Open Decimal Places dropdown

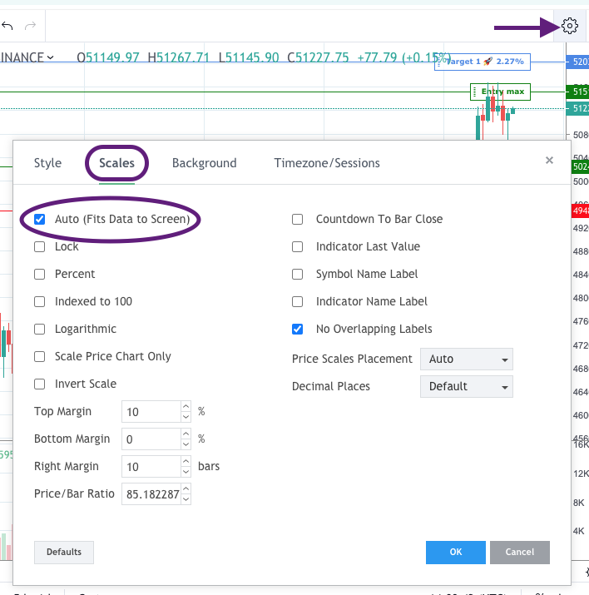tap(466, 387)
